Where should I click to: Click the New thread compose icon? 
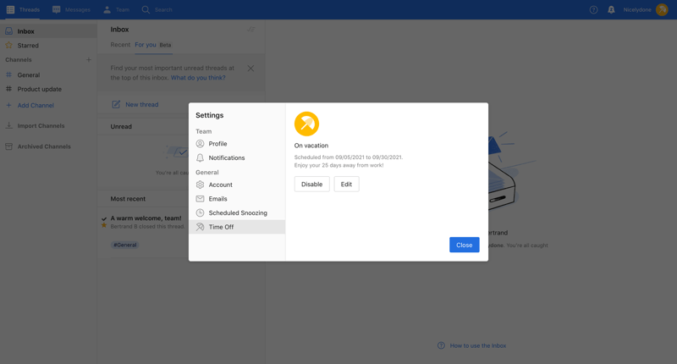pos(116,104)
